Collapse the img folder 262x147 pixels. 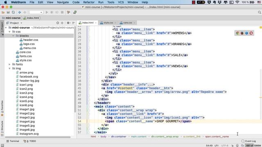pyautogui.click(x=9, y=69)
